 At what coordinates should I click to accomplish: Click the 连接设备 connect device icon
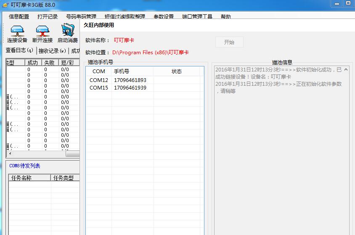(17, 34)
